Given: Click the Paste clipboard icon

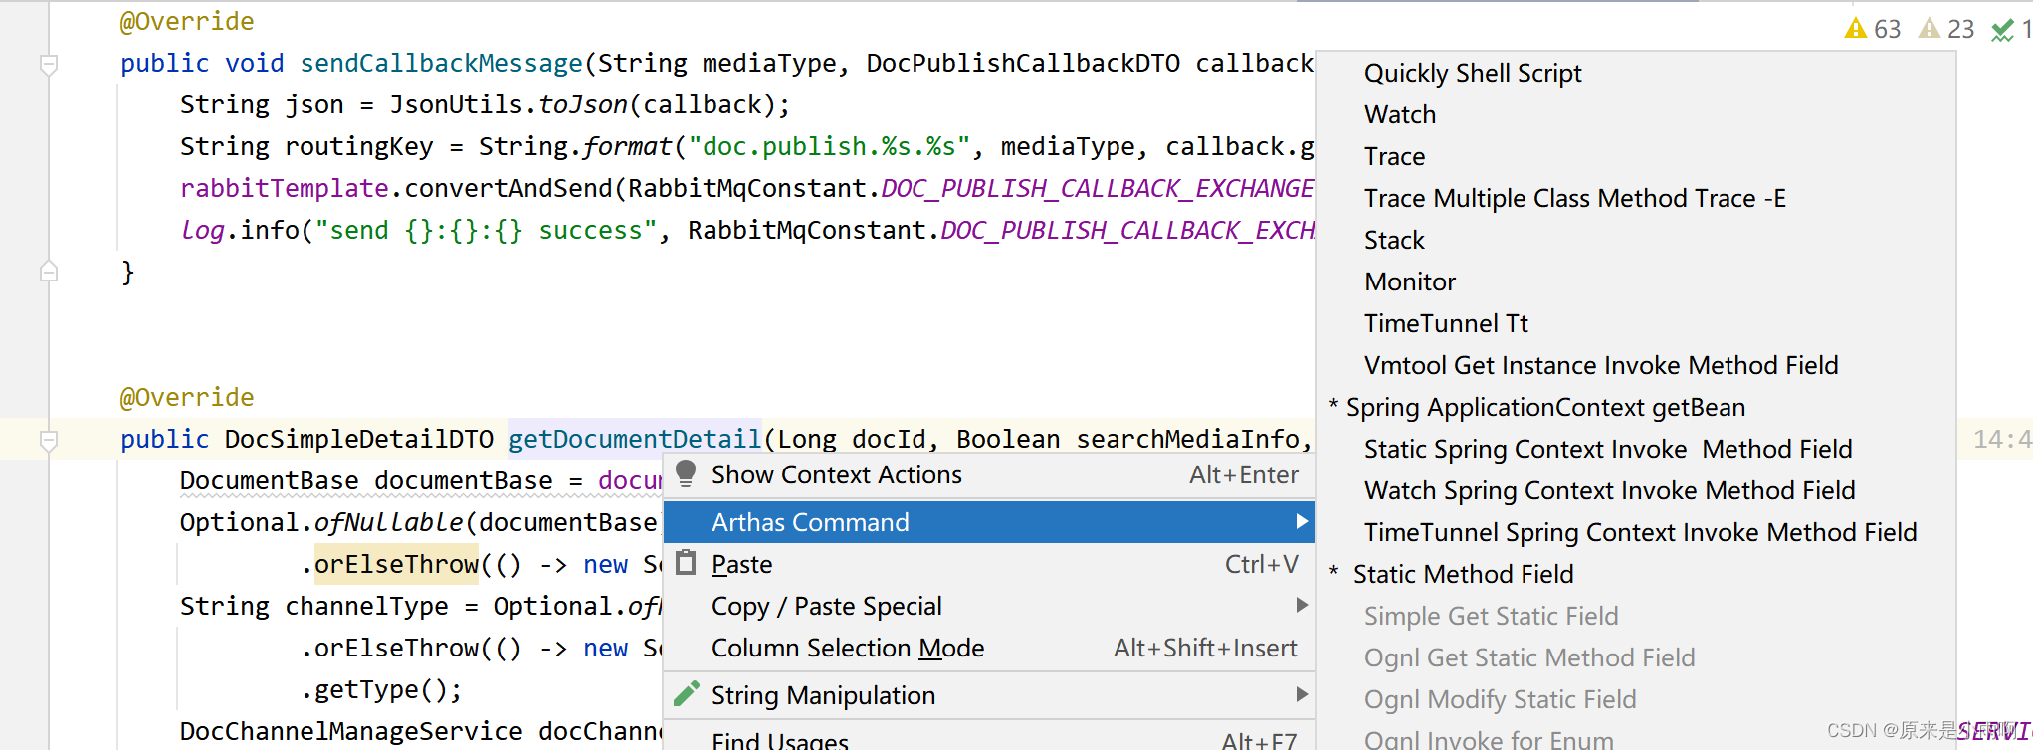Looking at the screenshot, I should click(686, 563).
